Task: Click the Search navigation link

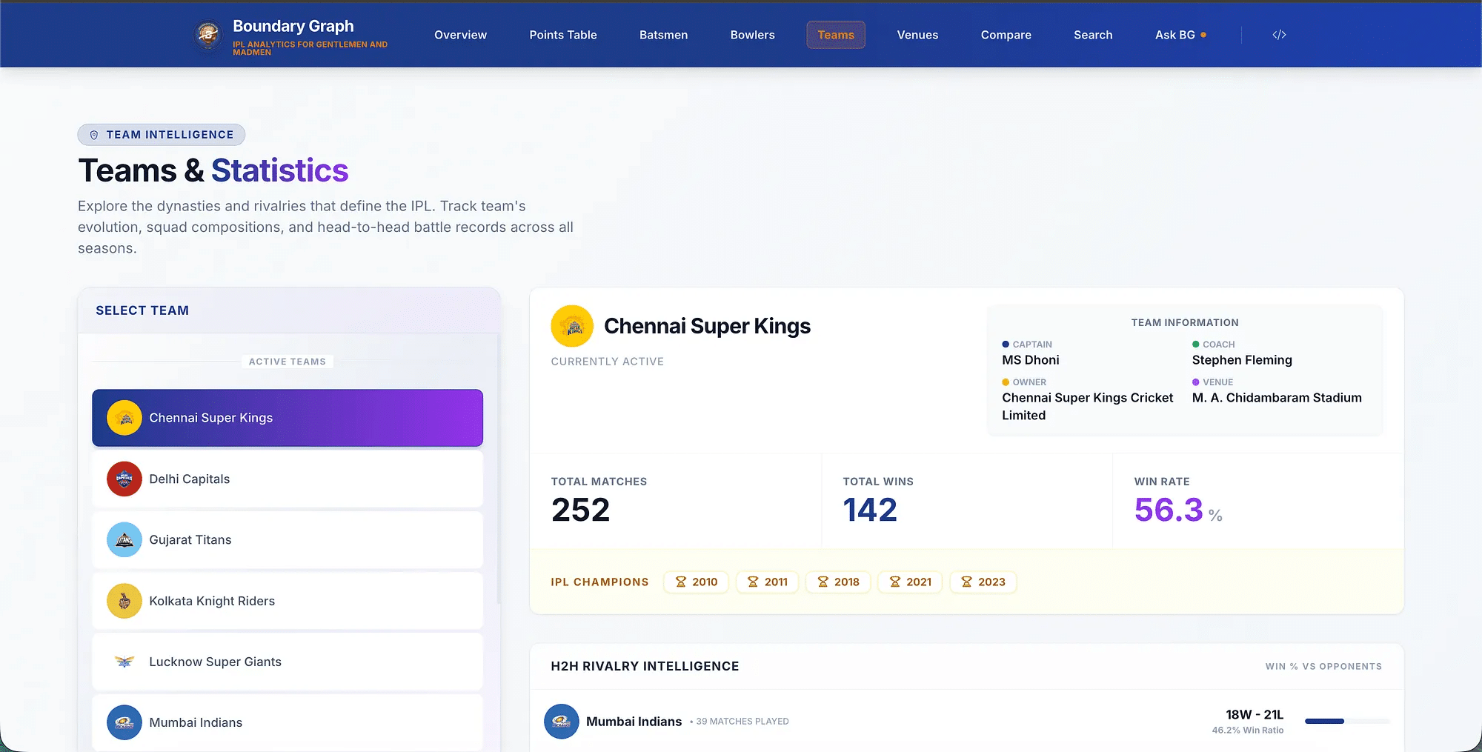Action: point(1093,35)
